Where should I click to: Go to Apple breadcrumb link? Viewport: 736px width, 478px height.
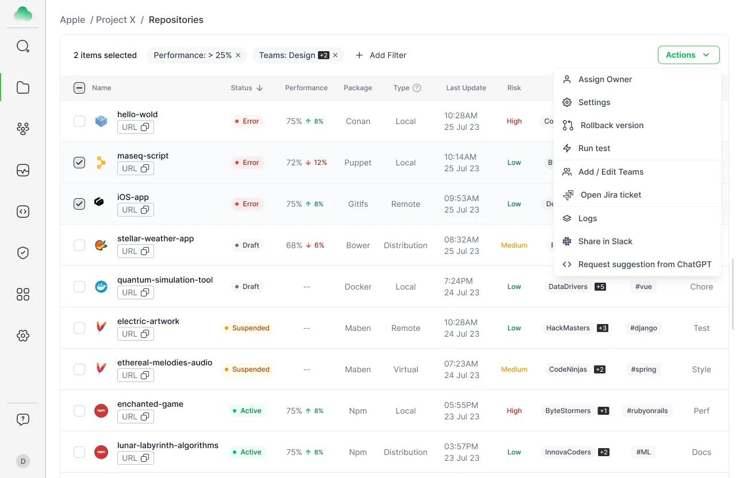point(72,20)
